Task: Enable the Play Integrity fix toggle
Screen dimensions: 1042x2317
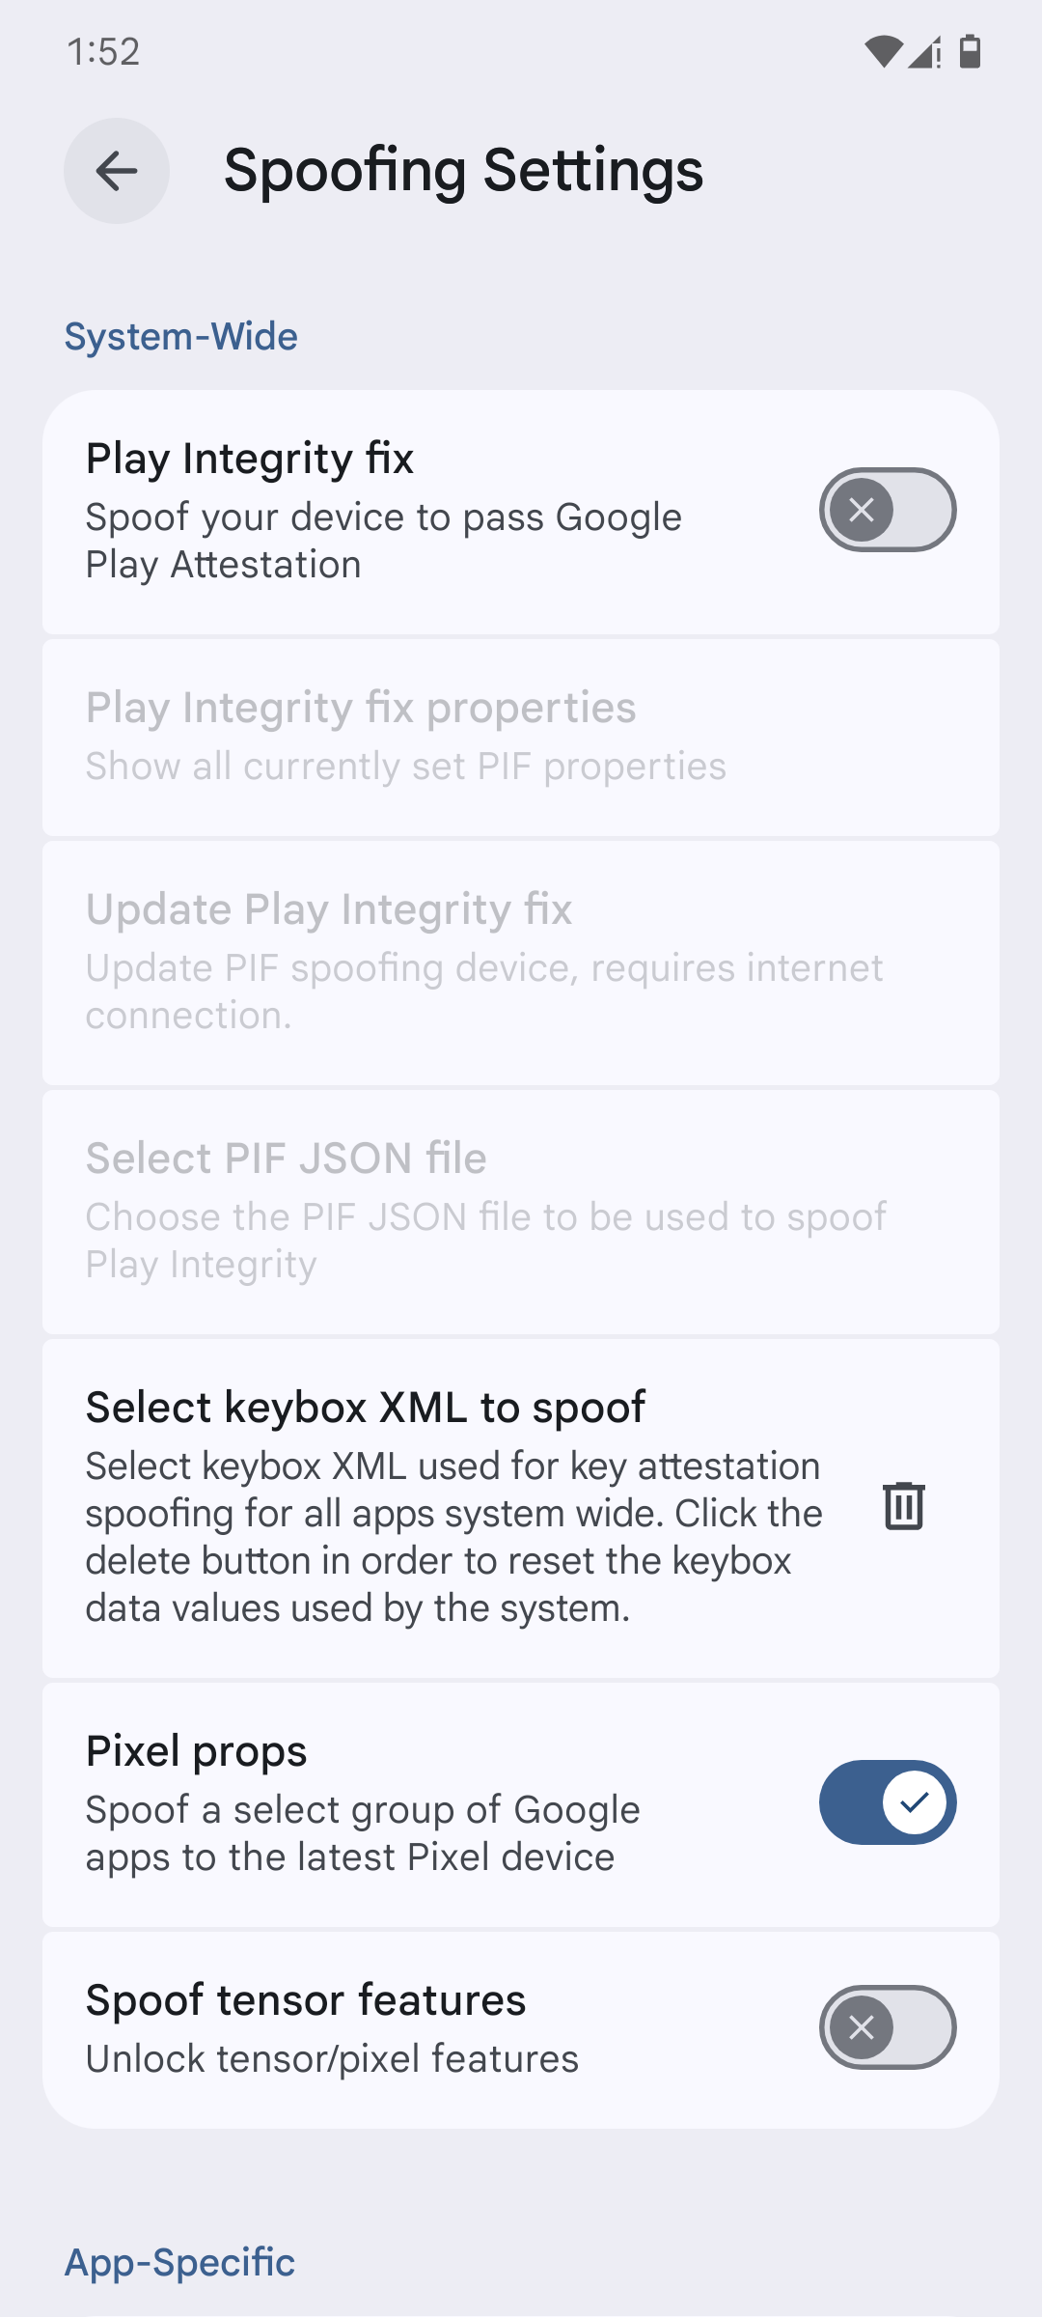Action: (888, 510)
